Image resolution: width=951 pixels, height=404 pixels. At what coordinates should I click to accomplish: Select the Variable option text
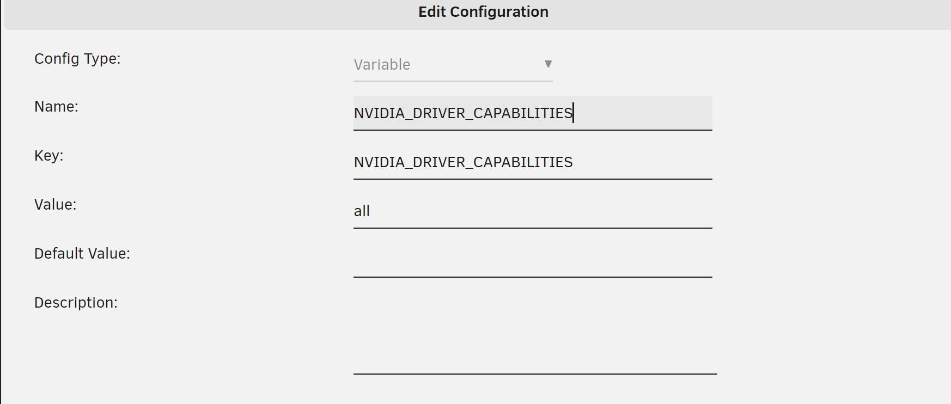pos(382,65)
